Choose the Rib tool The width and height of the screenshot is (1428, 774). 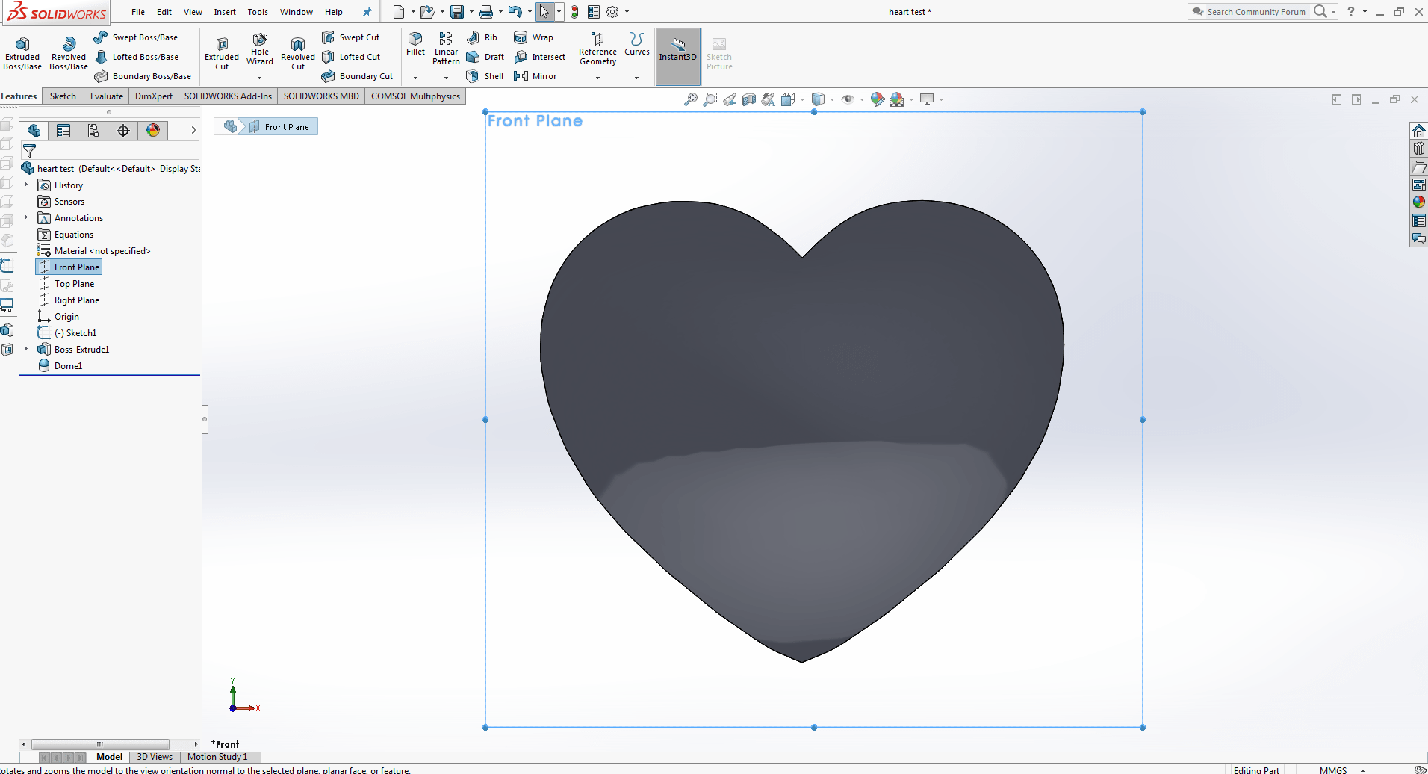click(x=482, y=37)
